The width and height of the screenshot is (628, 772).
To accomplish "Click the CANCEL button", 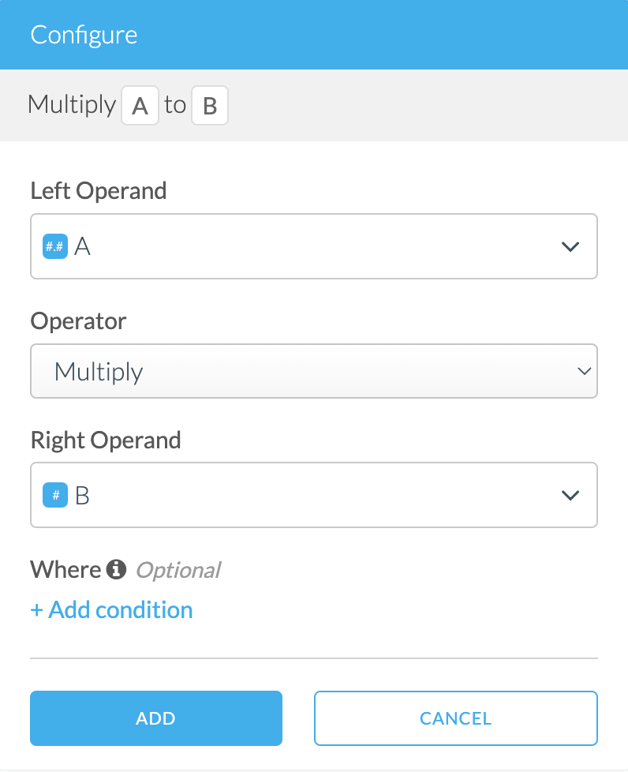I will coord(455,718).
